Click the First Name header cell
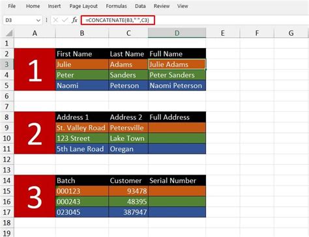309x237 pixels. [x=82, y=54]
